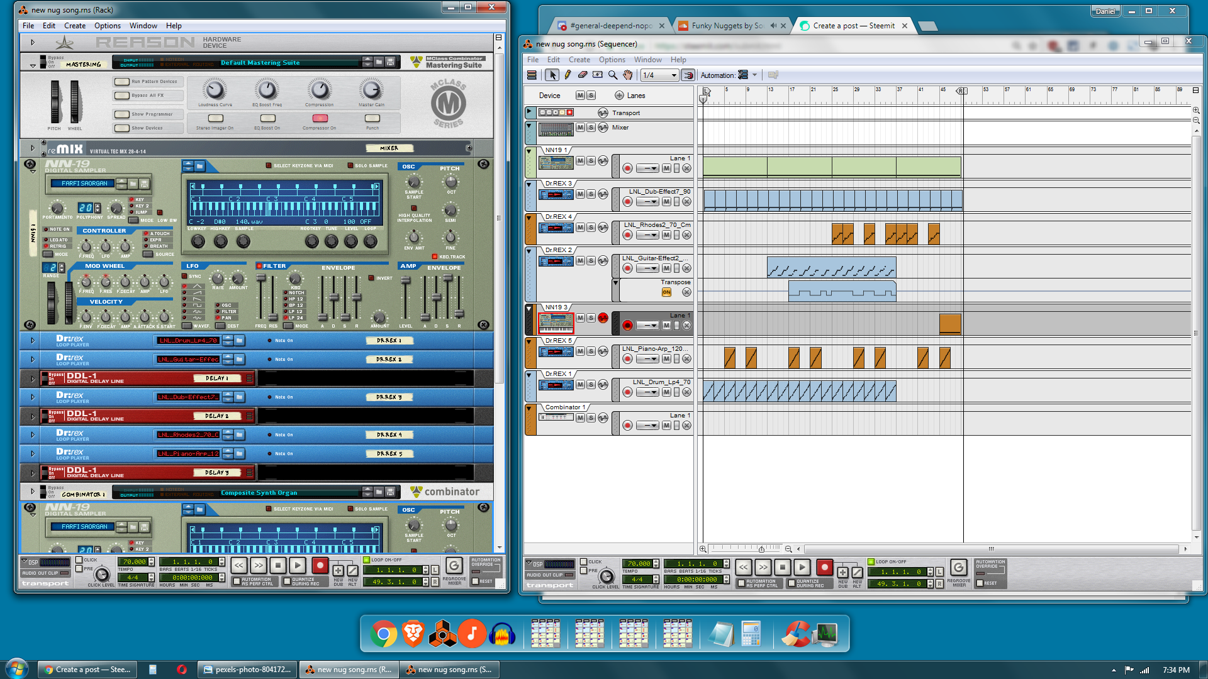The image size is (1208, 679).
Task: Select the Magnify tool in sequencer toolbar
Action: point(613,75)
